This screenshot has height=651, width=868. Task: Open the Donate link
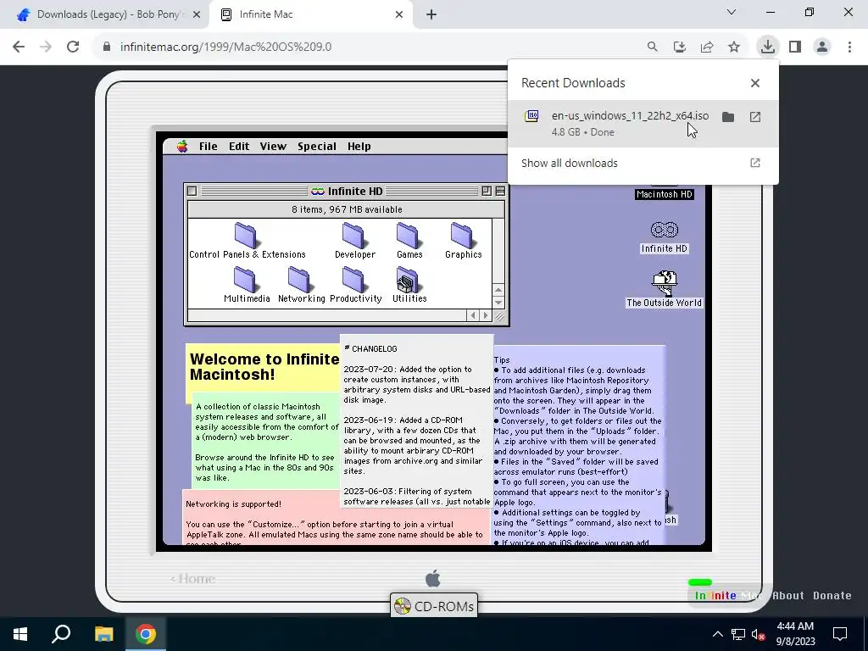[832, 596]
